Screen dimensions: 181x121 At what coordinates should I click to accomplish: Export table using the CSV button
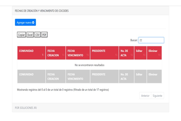[x=38, y=35]
